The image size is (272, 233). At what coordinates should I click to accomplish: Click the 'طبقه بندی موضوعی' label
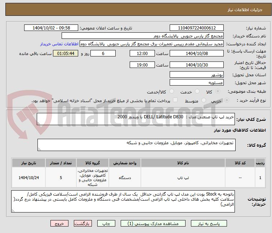point(247,91)
